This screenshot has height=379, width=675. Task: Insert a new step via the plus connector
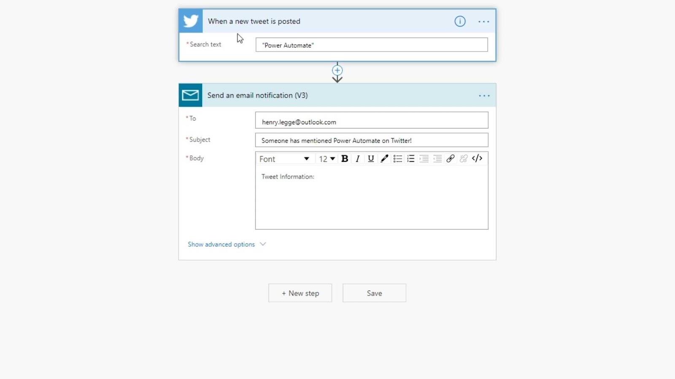click(337, 70)
